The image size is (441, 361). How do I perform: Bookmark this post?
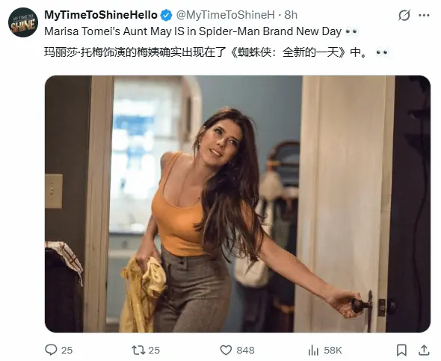click(x=401, y=350)
